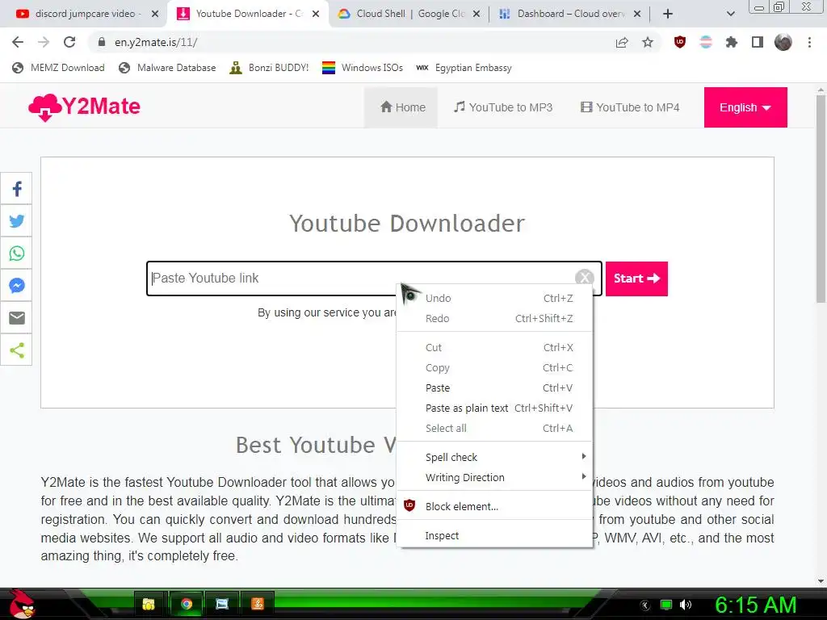Image resolution: width=827 pixels, height=620 pixels.
Task: Click the page vertical scrollbar thumb
Action: point(821,198)
